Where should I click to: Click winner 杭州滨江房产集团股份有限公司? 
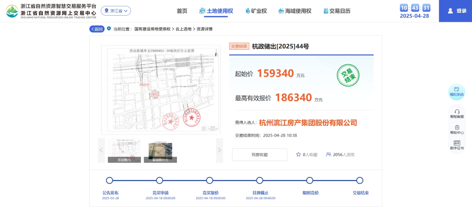tap(308, 123)
